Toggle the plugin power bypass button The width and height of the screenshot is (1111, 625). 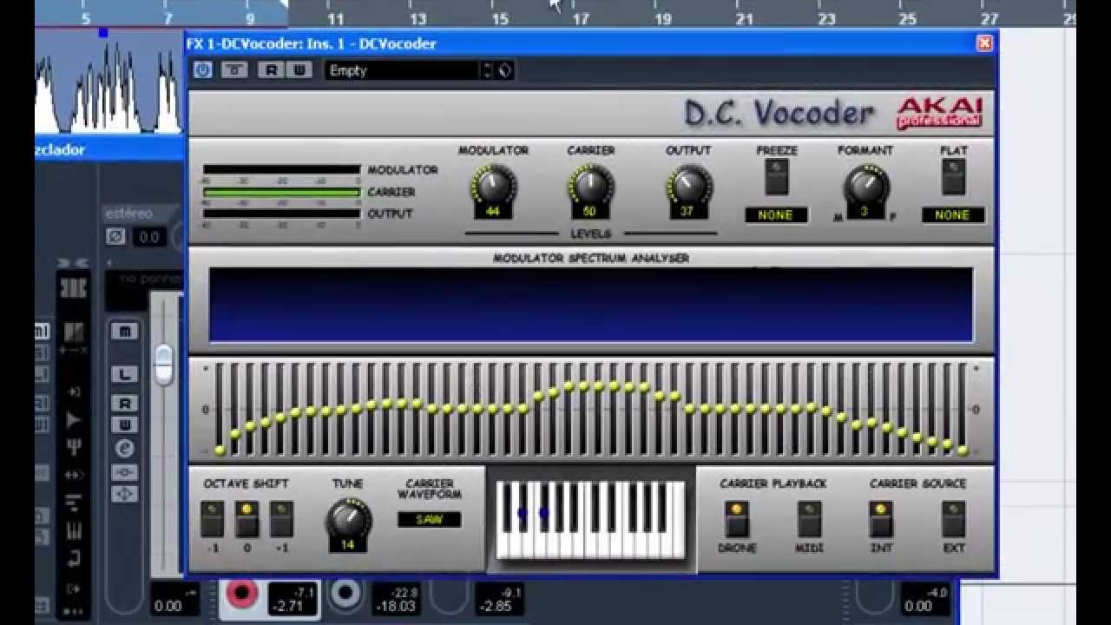pyautogui.click(x=203, y=70)
